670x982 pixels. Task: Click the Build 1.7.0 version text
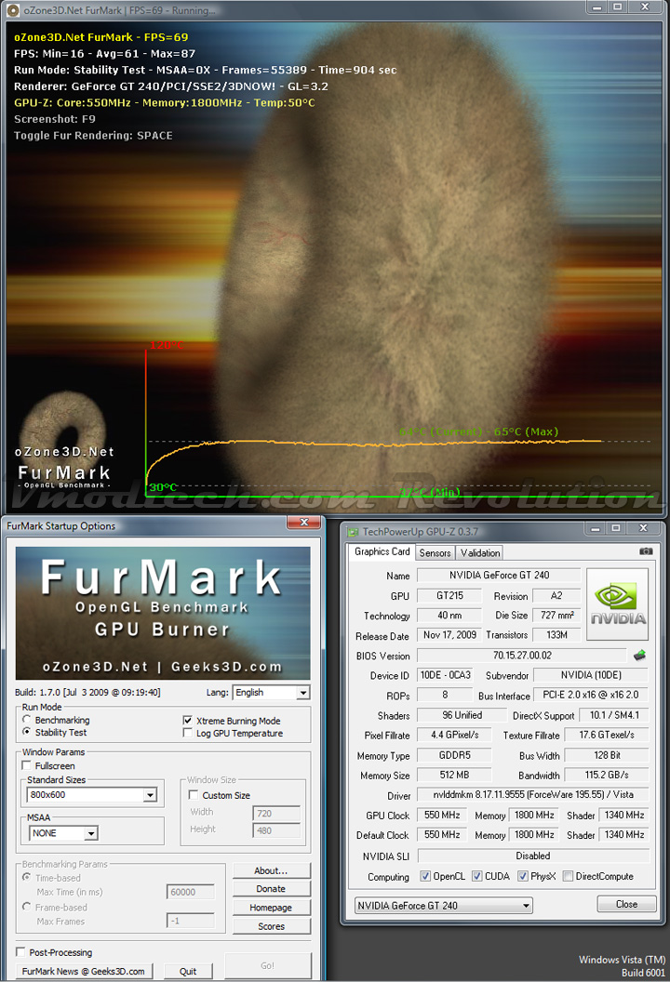(x=87, y=693)
